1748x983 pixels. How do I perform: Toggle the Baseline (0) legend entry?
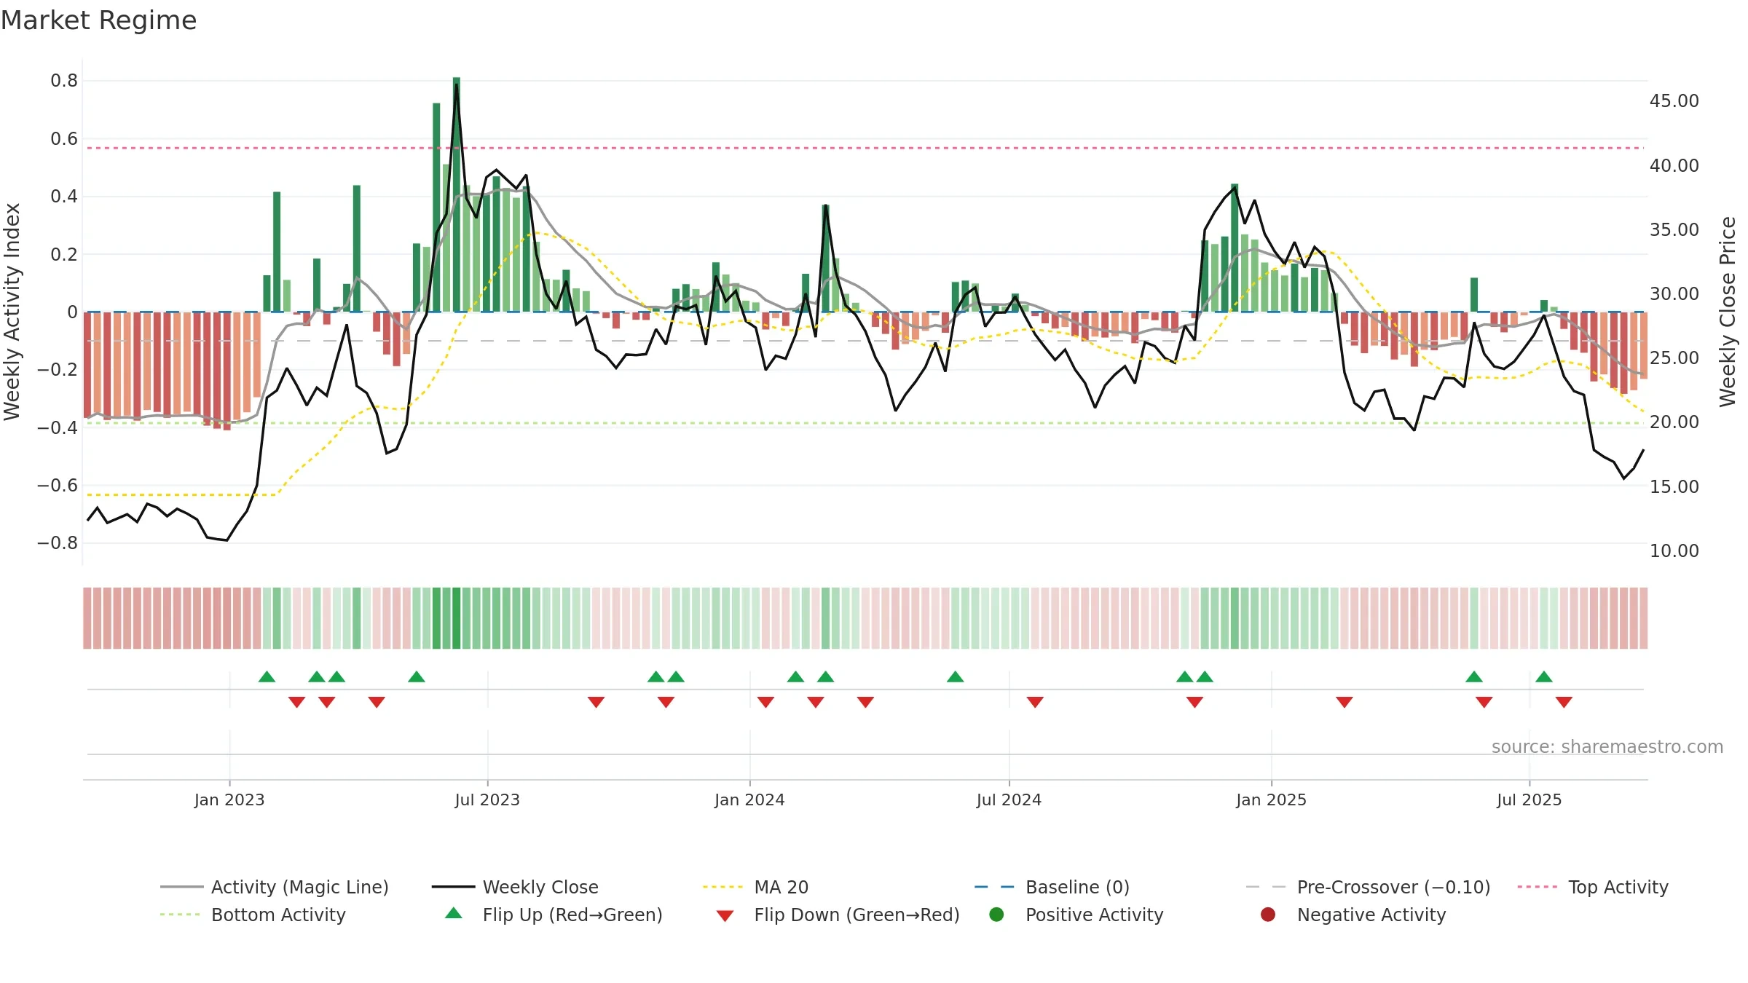point(1052,887)
